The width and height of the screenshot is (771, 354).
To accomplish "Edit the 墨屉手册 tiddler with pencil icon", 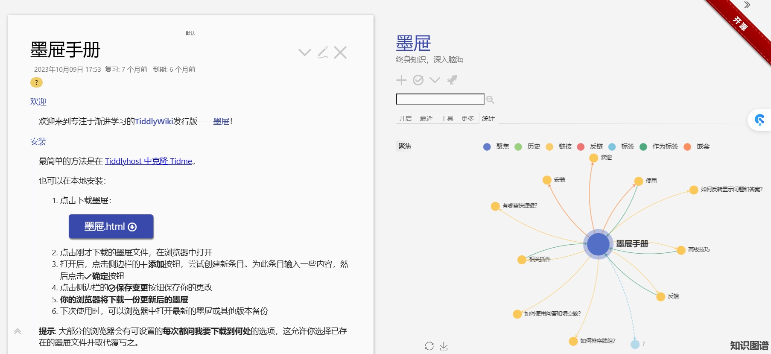I will [x=323, y=53].
